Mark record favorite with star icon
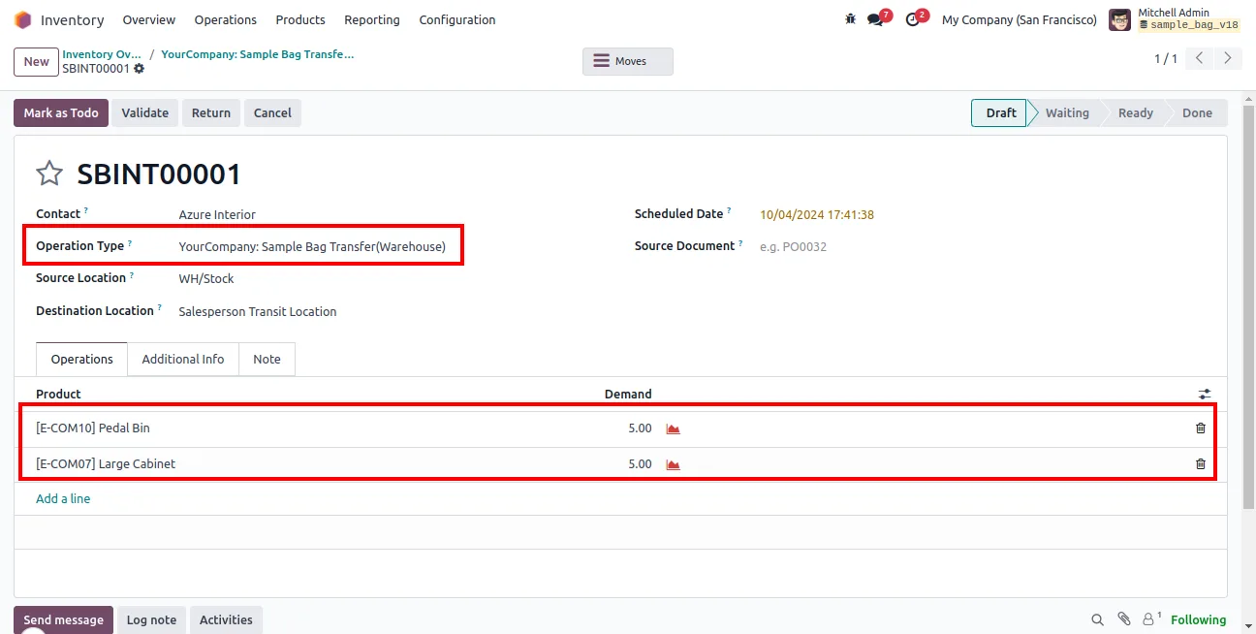 (x=49, y=174)
